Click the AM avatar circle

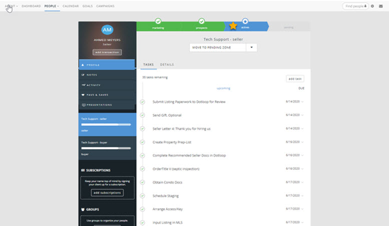tap(107, 29)
